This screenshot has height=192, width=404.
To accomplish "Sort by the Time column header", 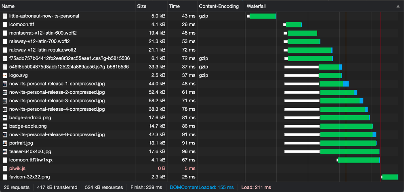I will click(174, 6).
